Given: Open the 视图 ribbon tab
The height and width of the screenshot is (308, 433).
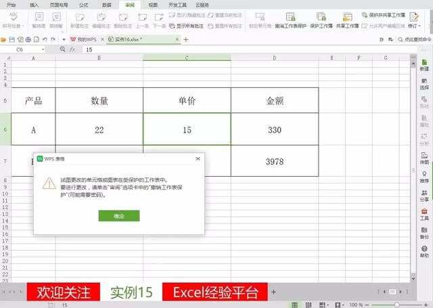Looking at the screenshot, I should click(x=153, y=5).
